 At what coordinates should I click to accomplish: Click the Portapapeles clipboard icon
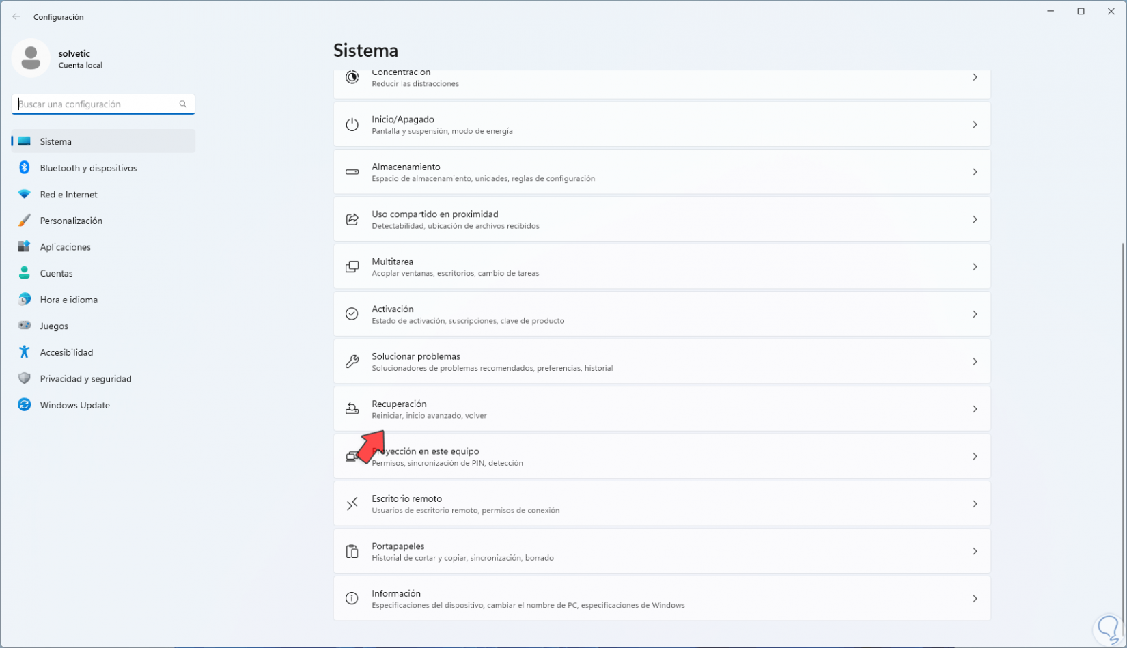(x=352, y=551)
